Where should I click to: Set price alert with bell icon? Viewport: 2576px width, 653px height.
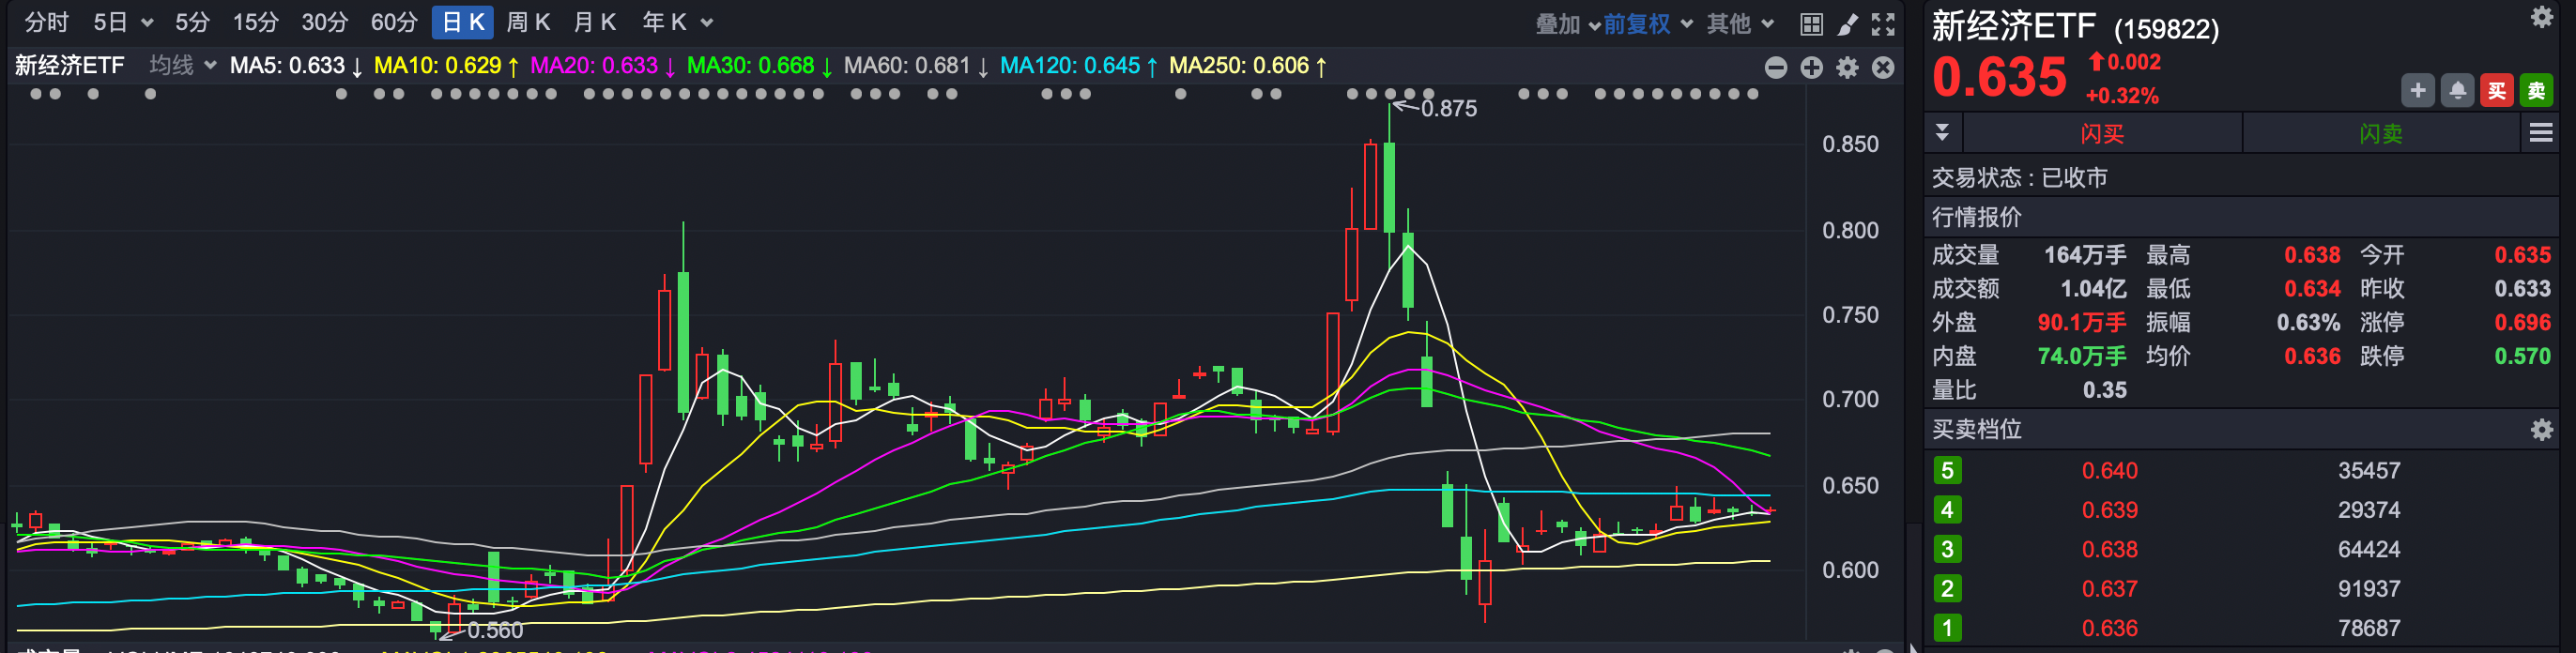[x=2457, y=91]
